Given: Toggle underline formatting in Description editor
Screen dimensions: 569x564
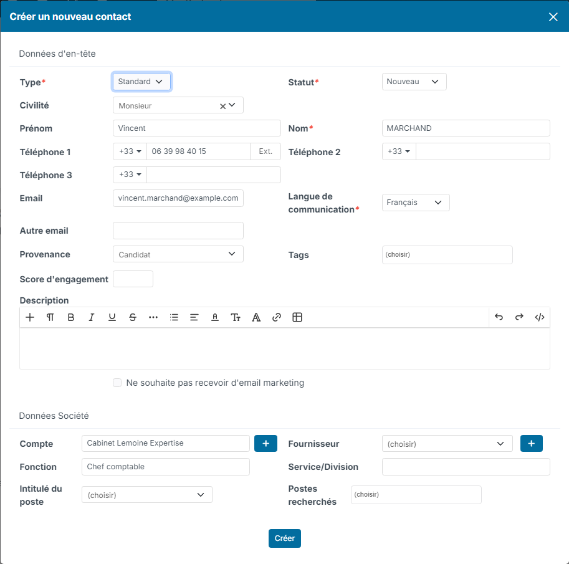Looking at the screenshot, I should 112,318.
